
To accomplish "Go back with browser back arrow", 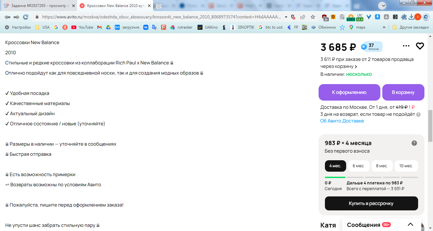I will pyautogui.click(x=7, y=17).
